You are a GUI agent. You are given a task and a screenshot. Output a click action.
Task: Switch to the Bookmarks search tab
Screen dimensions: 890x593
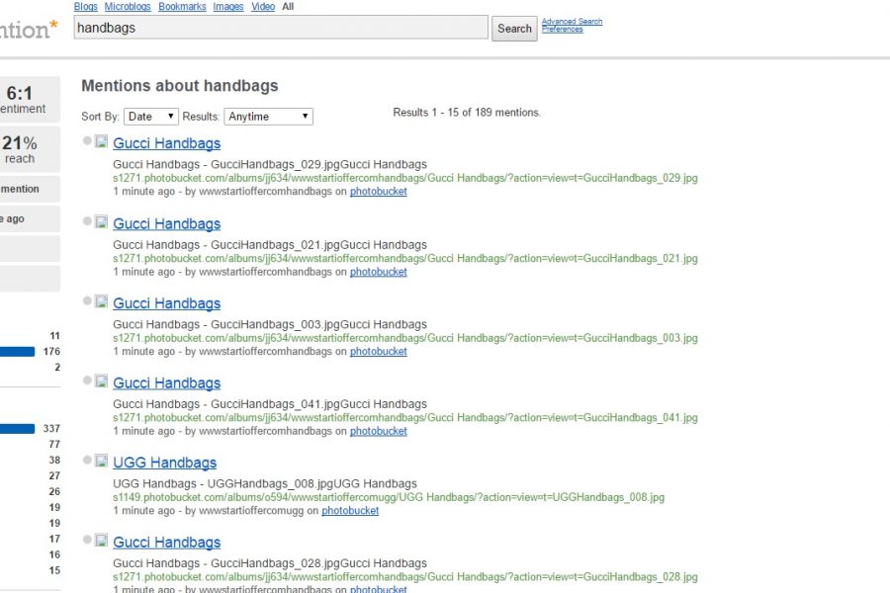[182, 6]
